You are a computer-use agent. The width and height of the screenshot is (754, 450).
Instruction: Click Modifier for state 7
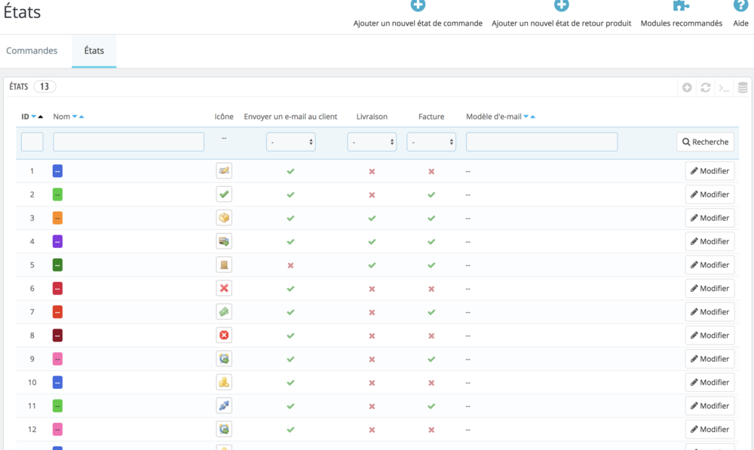710,312
